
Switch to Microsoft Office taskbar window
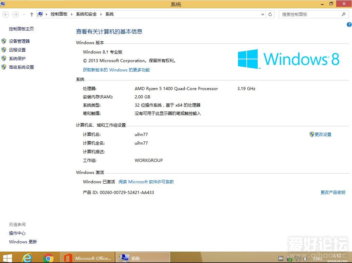(87, 258)
